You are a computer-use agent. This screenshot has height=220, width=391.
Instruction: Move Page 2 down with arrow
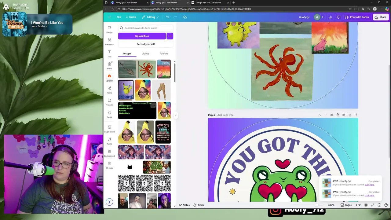tap(326, 115)
